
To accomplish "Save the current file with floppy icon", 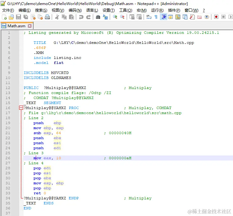I will 19,17.
